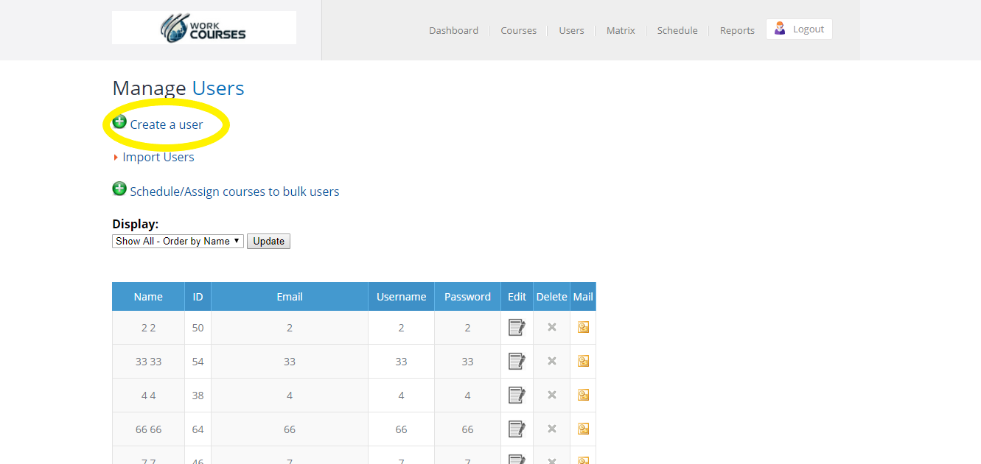Open the Schedule/Assign courses to bulk users link
The image size is (981, 464).
pyautogui.click(x=234, y=191)
